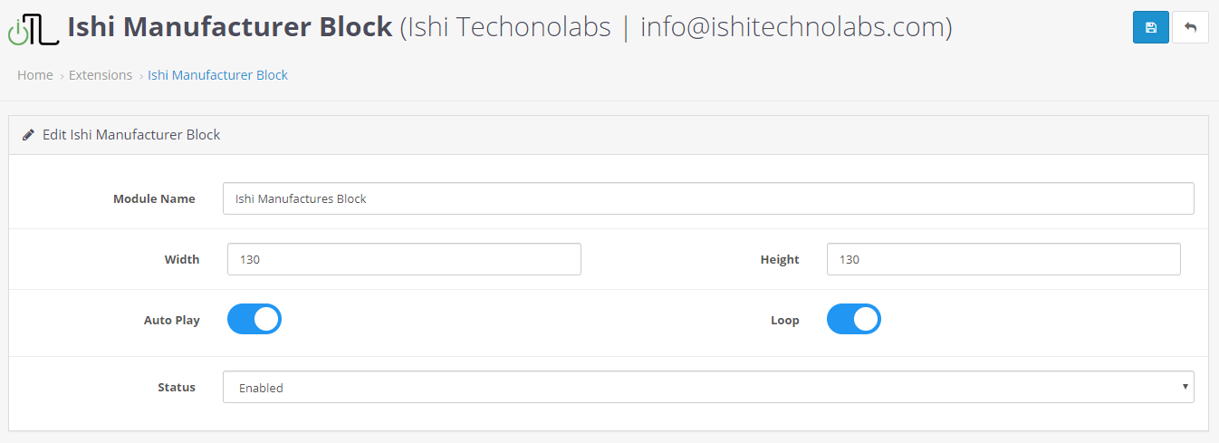Toggle the Auto Play switch
The width and height of the screenshot is (1219, 443).
(254, 320)
